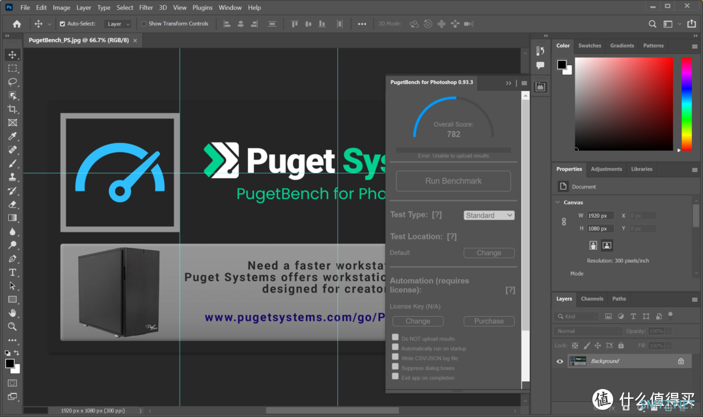Toggle Quick Mask mode icon

point(12,383)
